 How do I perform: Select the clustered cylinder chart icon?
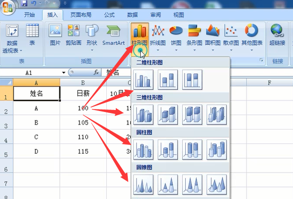(143, 149)
